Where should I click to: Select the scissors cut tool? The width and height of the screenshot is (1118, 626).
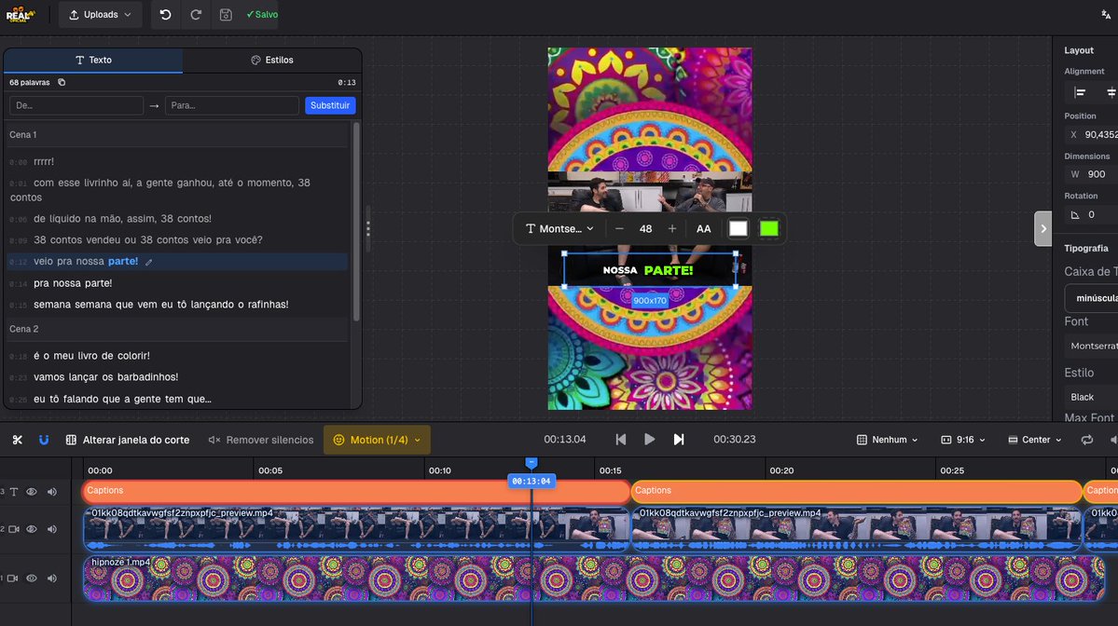click(17, 440)
